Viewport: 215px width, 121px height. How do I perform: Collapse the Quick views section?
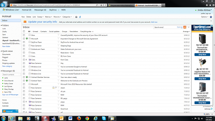[x=1, y=51]
